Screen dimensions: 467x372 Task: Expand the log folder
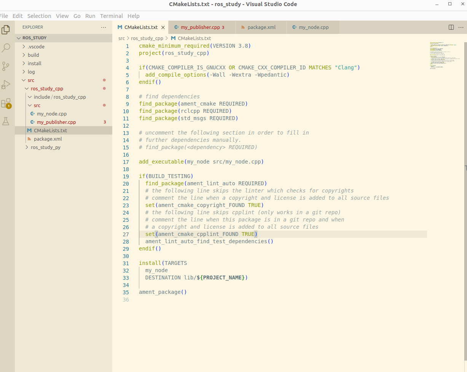click(64, 72)
